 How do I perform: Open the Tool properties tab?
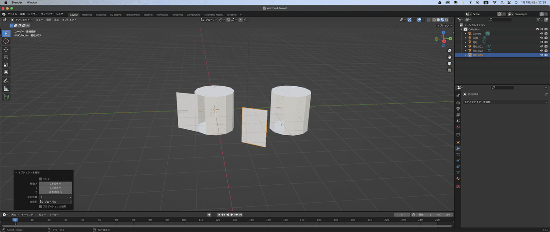coord(458,95)
